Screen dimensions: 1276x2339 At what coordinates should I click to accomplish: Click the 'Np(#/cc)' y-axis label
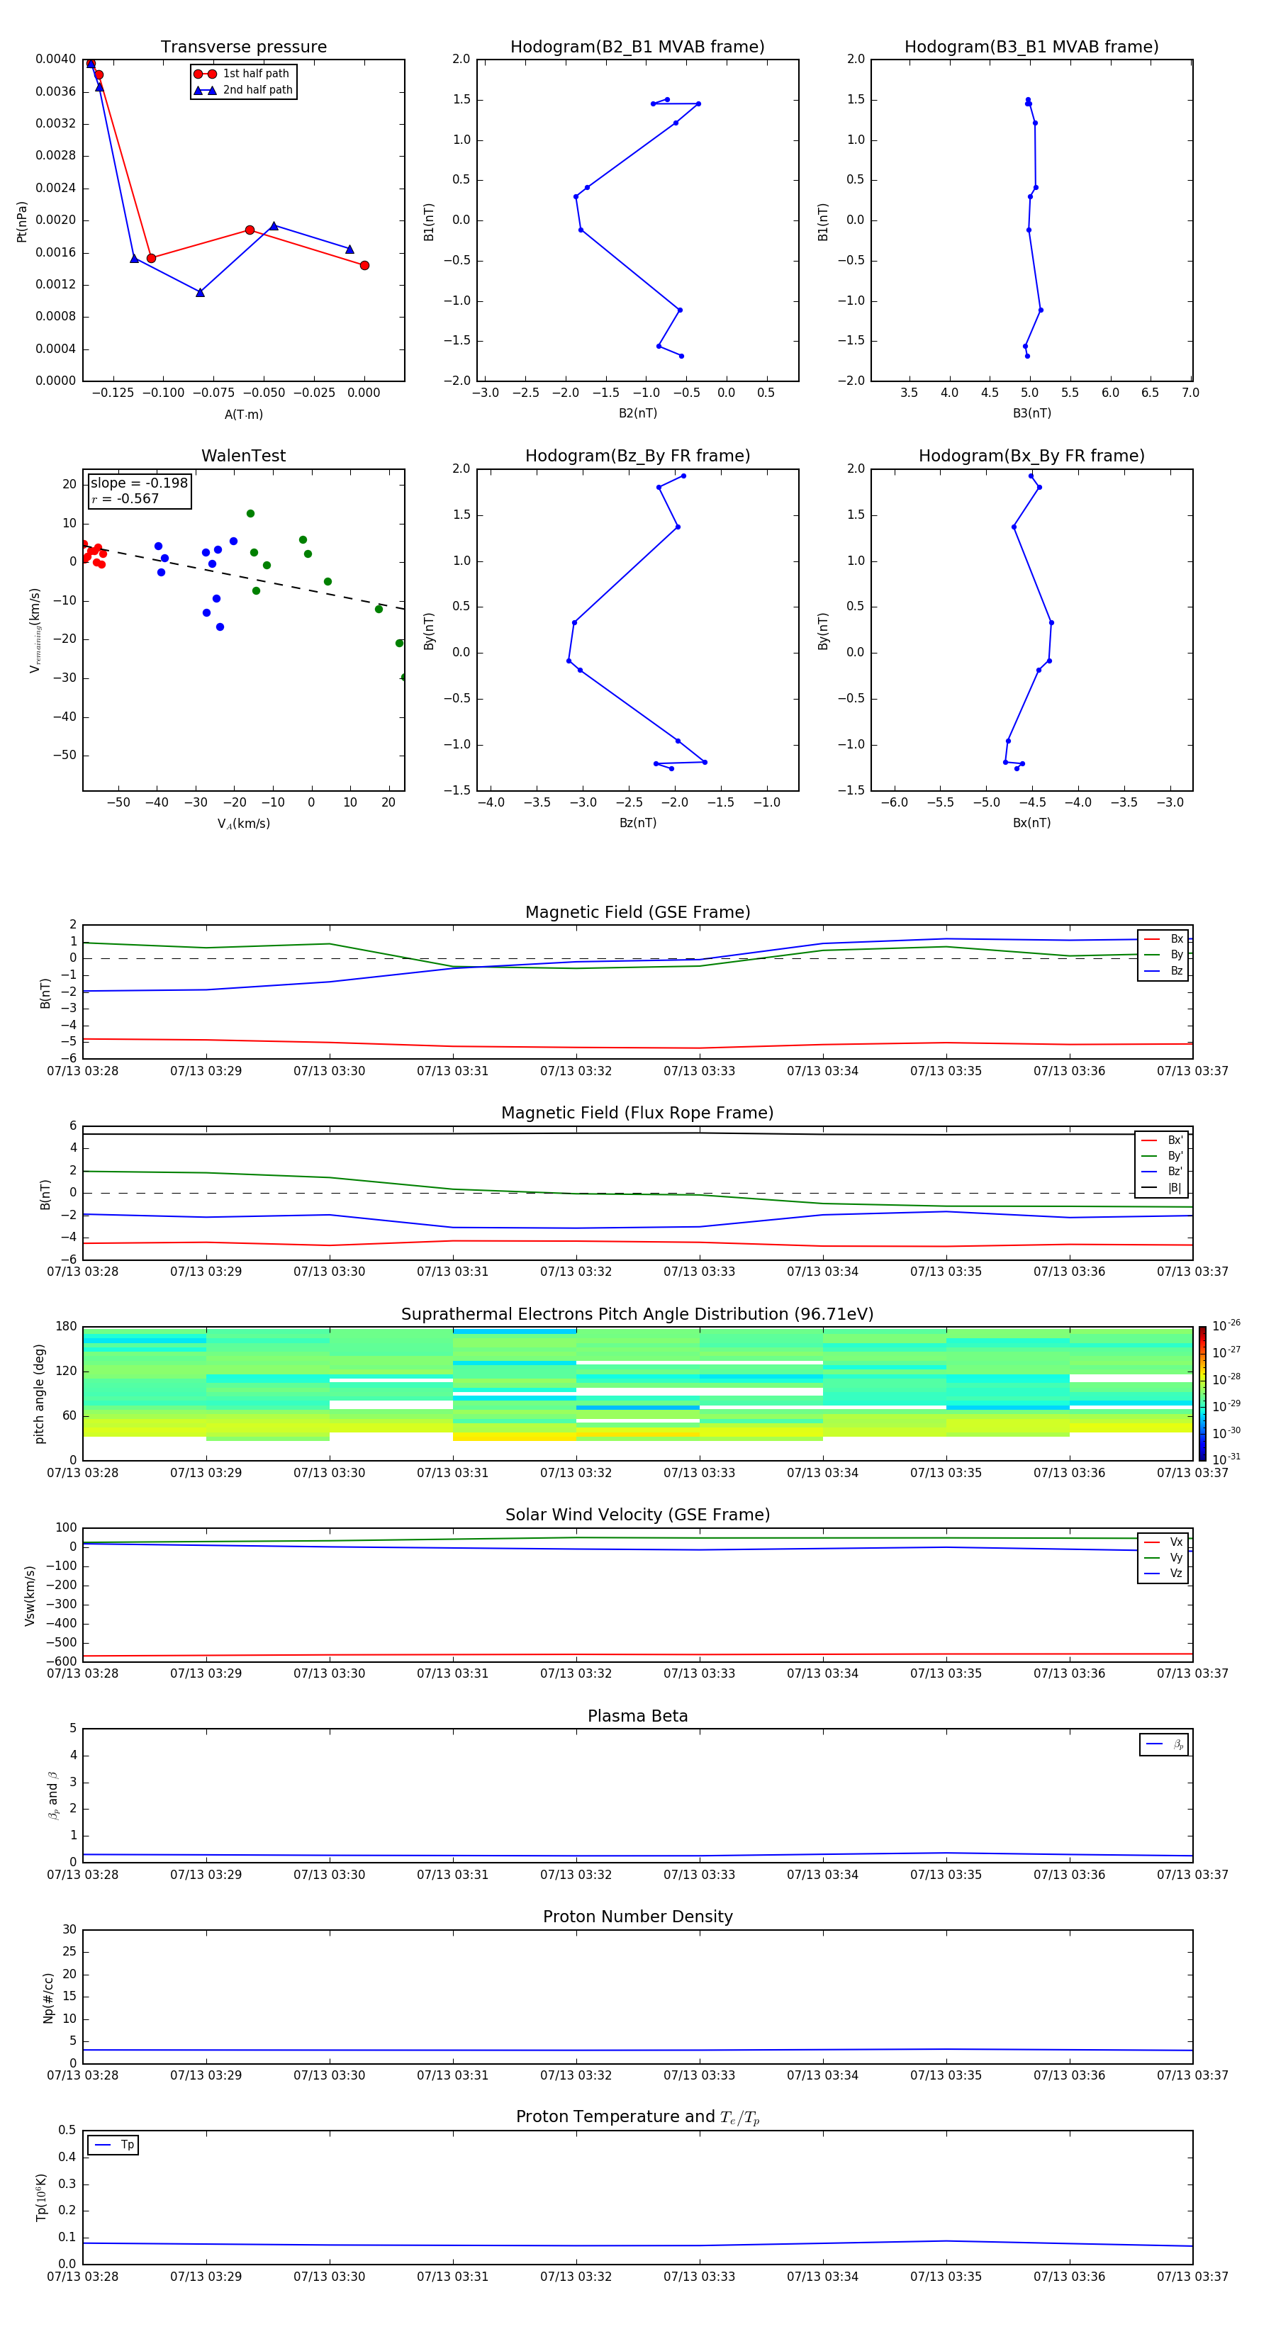tap(48, 1997)
